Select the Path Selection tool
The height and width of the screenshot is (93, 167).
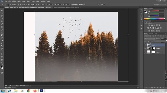(x=2, y=54)
